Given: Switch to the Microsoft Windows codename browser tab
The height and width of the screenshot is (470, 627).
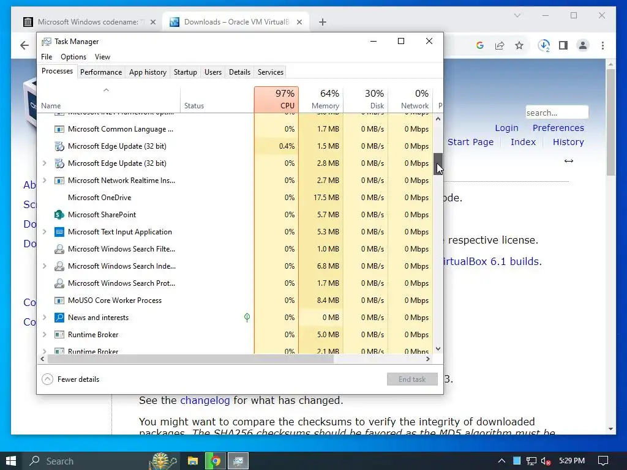Looking at the screenshot, I should tap(89, 22).
